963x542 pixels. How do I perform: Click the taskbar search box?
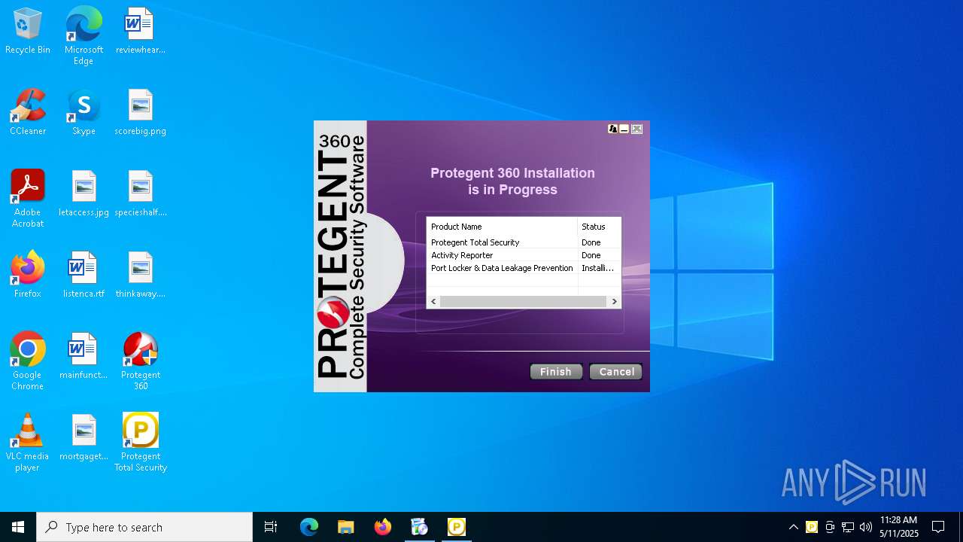144,527
